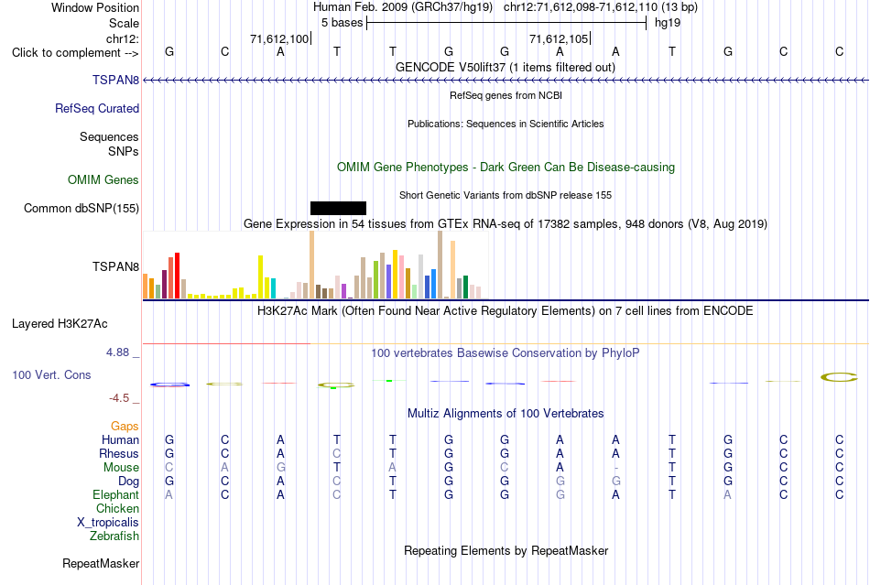Click the 'Common dbSNP(155)' label
Viewport: 870px width, 585px height.
(x=81, y=209)
